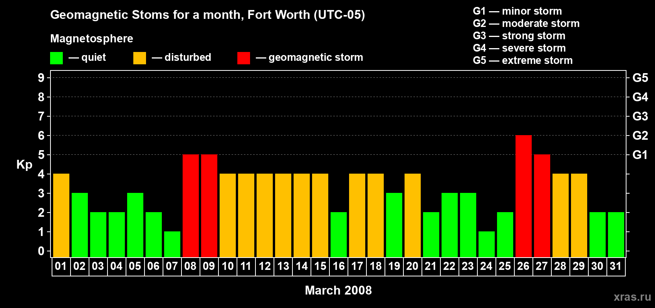The image size is (655, 308).
Task: Click the Kp value 0 tick label
Action: tap(41, 251)
